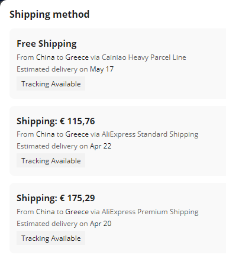Screen dimensions: 226x258
Task: Click the Shipping method heading
Action: point(50,14)
